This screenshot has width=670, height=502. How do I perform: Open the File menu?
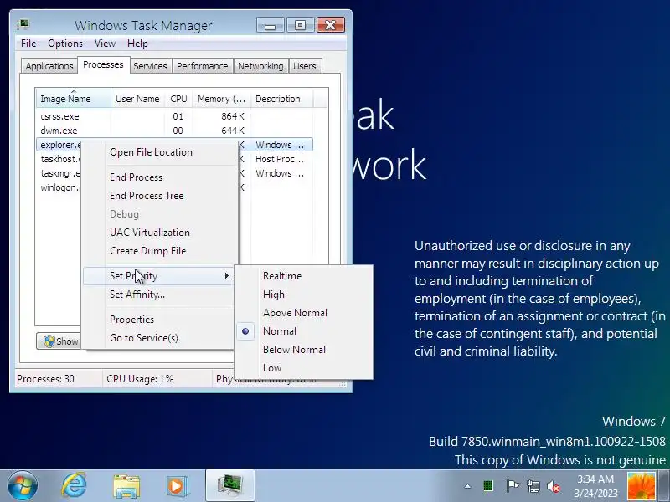[x=28, y=44]
